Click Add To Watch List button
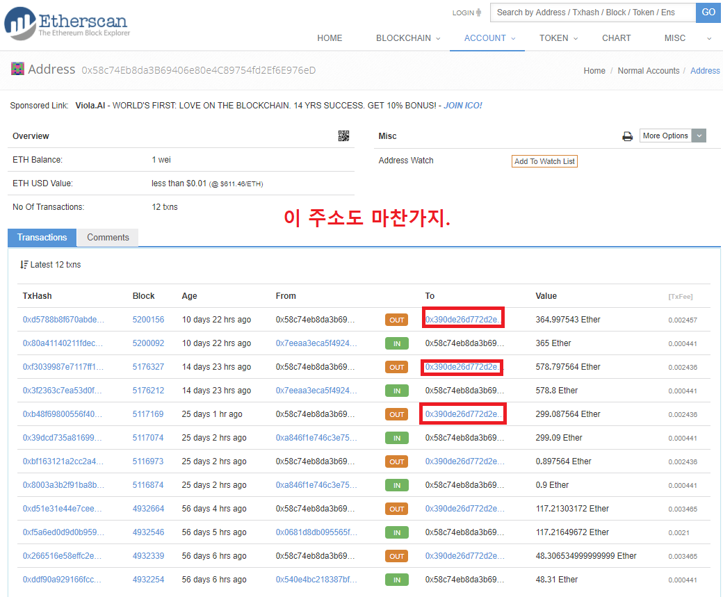The width and height of the screenshot is (723, 597). click(x=544, y=161)
